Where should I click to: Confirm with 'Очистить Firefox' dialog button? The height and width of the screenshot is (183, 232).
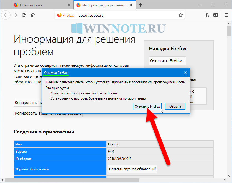pos(147,107)
